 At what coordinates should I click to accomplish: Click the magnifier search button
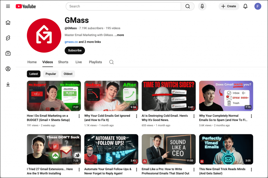pos(188,6)
